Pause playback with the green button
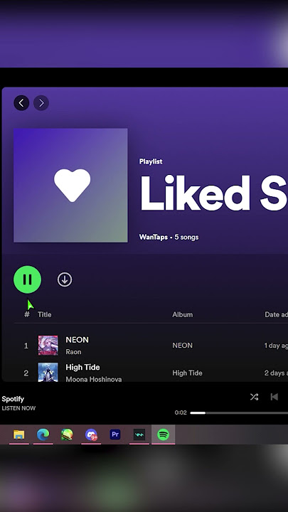 pyautogui.click(x=28, y=279)
